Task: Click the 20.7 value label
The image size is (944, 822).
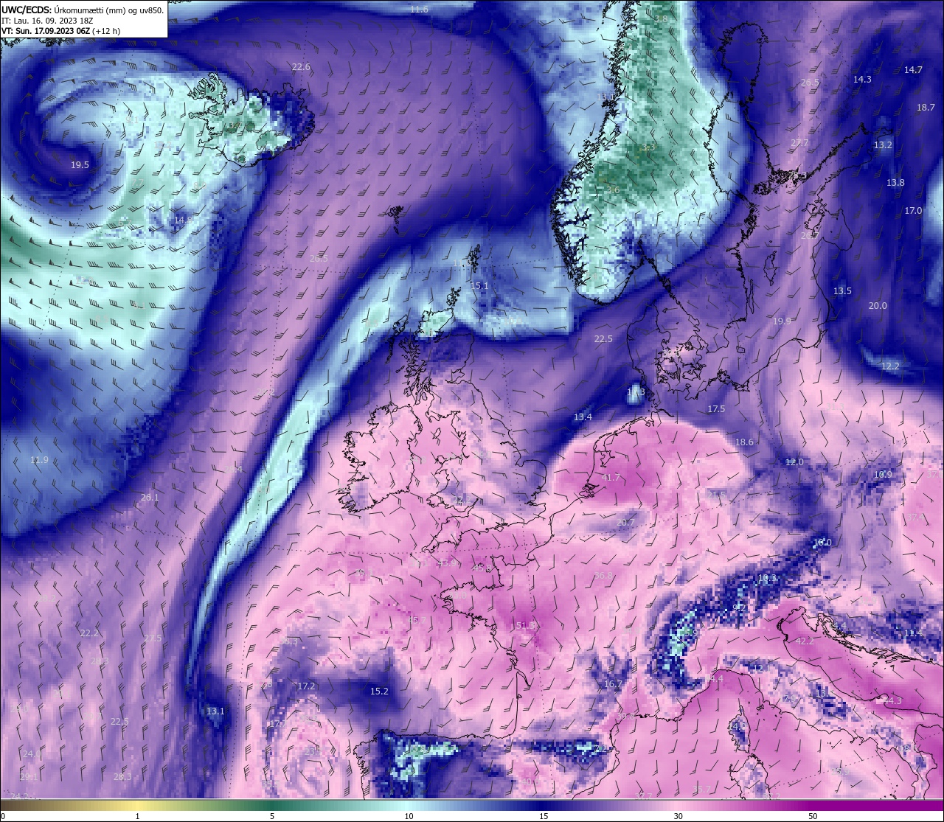Action: [x=625, y=523]
